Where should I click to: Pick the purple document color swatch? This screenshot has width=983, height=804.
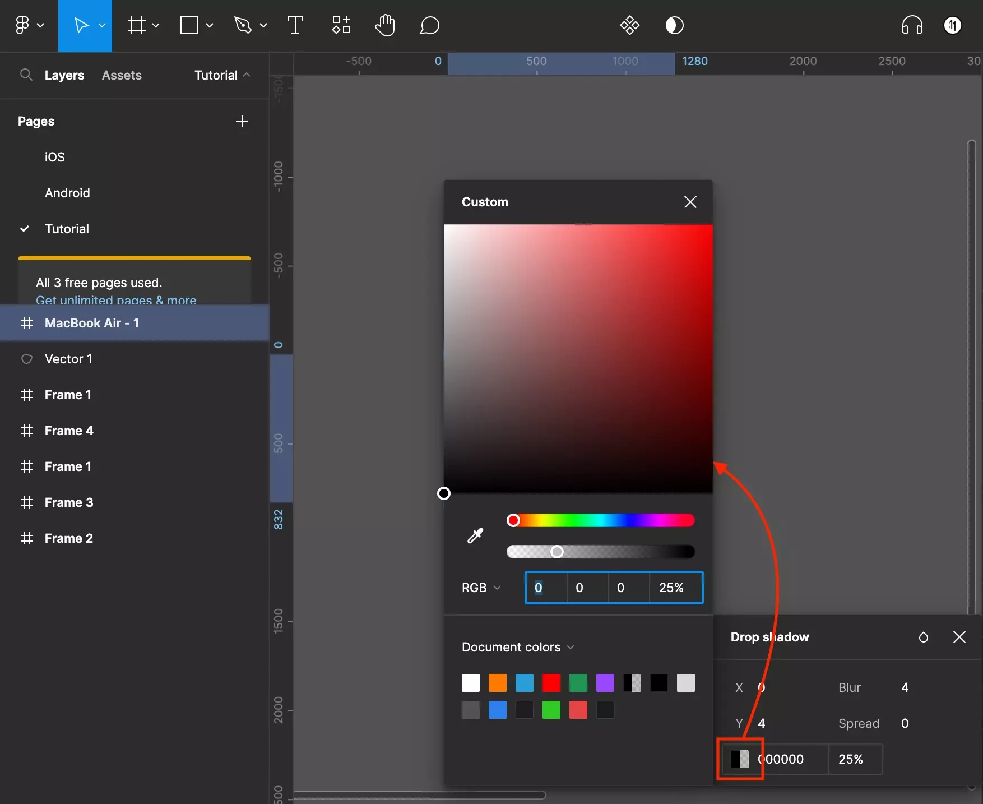(605, 683)
